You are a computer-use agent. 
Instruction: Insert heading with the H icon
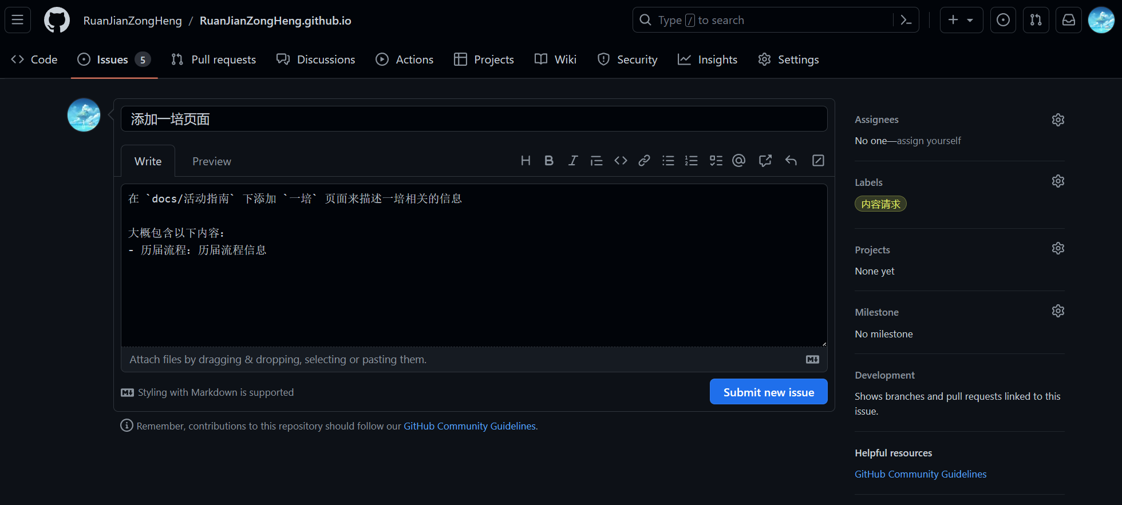[x=526, y=161]
